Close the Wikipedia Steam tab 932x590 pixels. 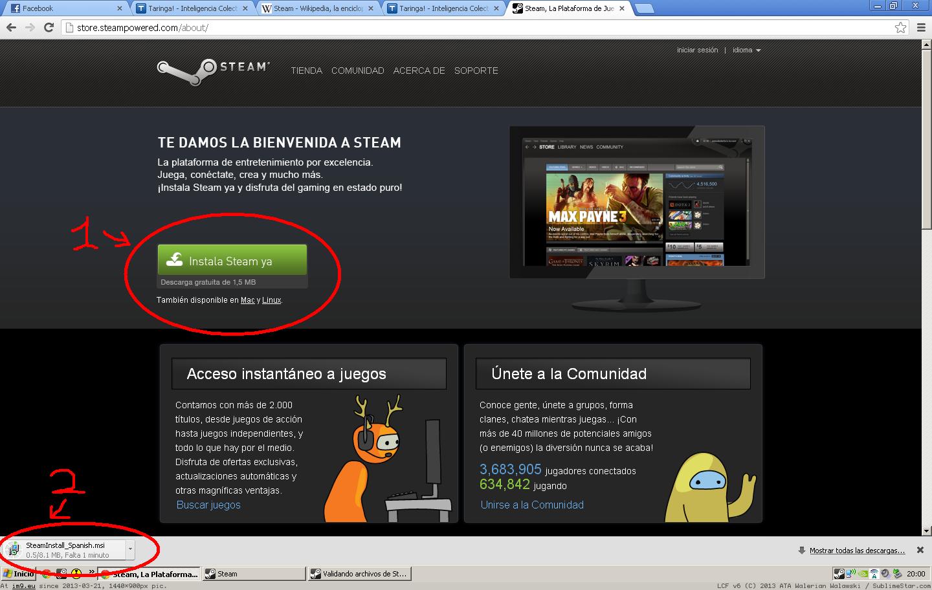pyautogui.click(x=371, y=8)
